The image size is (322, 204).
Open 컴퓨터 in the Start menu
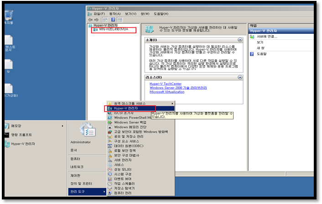click(75, 159)
